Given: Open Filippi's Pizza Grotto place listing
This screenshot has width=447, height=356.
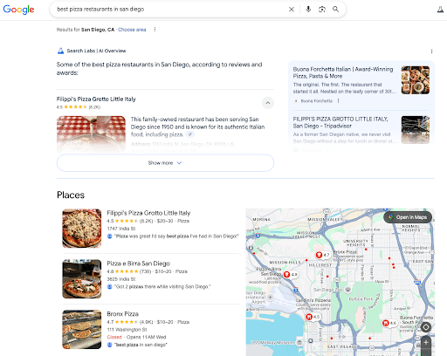Looking at the screenshot, I should pos(148,213).
